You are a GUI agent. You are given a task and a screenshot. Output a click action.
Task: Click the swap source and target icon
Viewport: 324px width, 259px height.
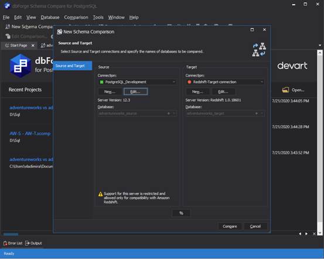pyautogui.click(x=181, y=213)
